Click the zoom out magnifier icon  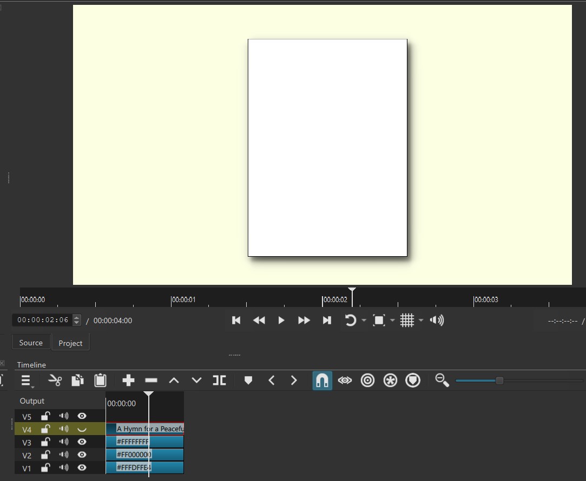pos(442,380)
